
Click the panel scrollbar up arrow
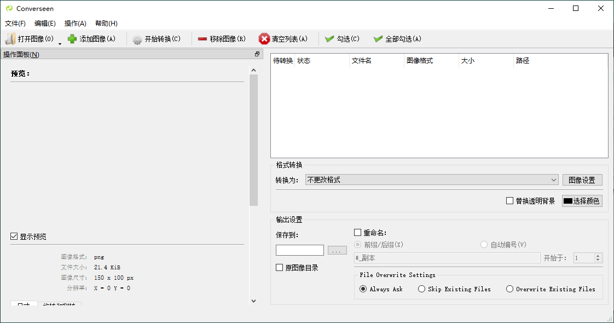point(254,70)
